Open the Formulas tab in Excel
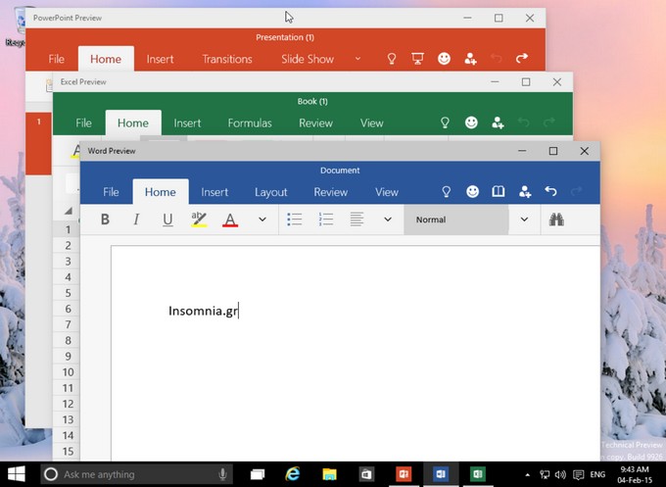This screenshot has width=666, height=487. 250,123
